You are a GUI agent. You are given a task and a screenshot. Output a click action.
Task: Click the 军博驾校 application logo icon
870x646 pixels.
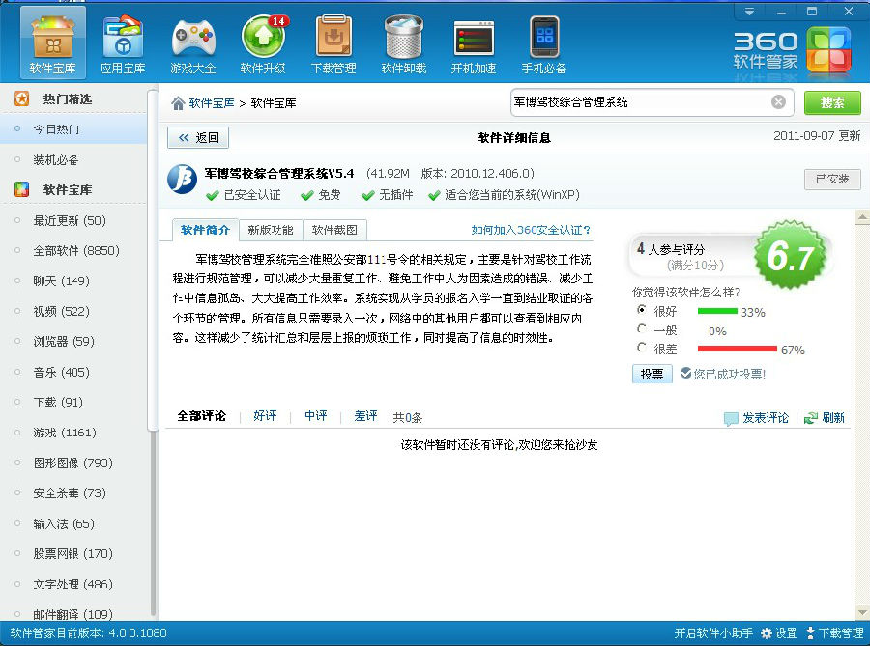[182, 179]
